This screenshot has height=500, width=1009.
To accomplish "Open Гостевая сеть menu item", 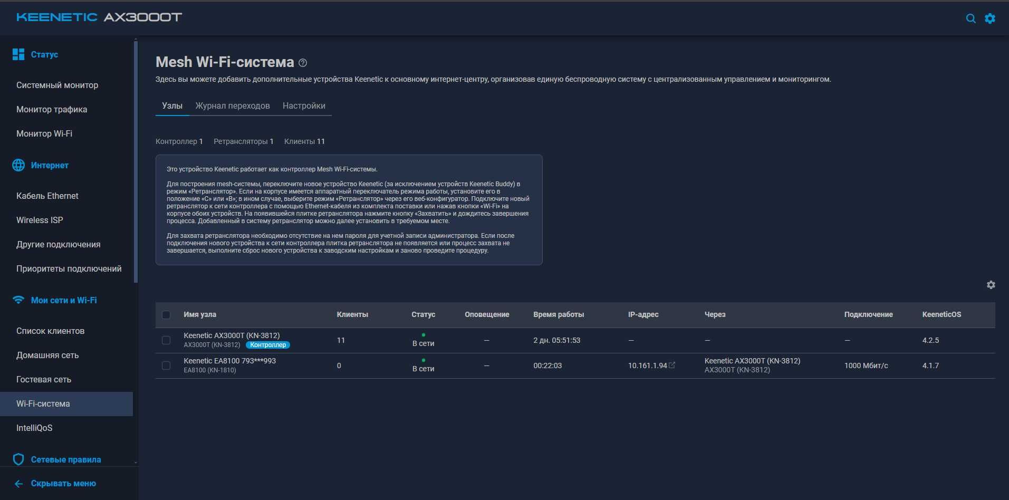I will click(44, 379).
